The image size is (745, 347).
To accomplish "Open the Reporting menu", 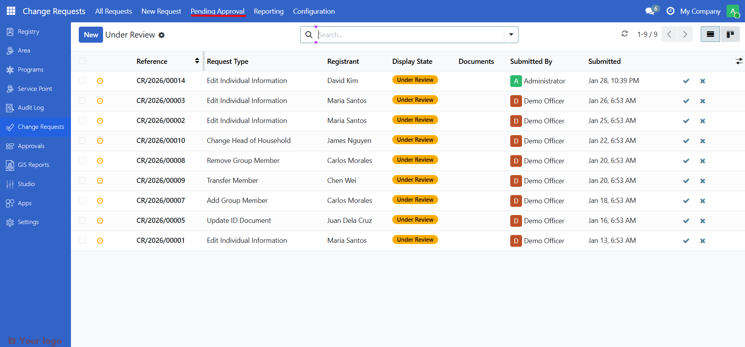I will tap(268, 11).
